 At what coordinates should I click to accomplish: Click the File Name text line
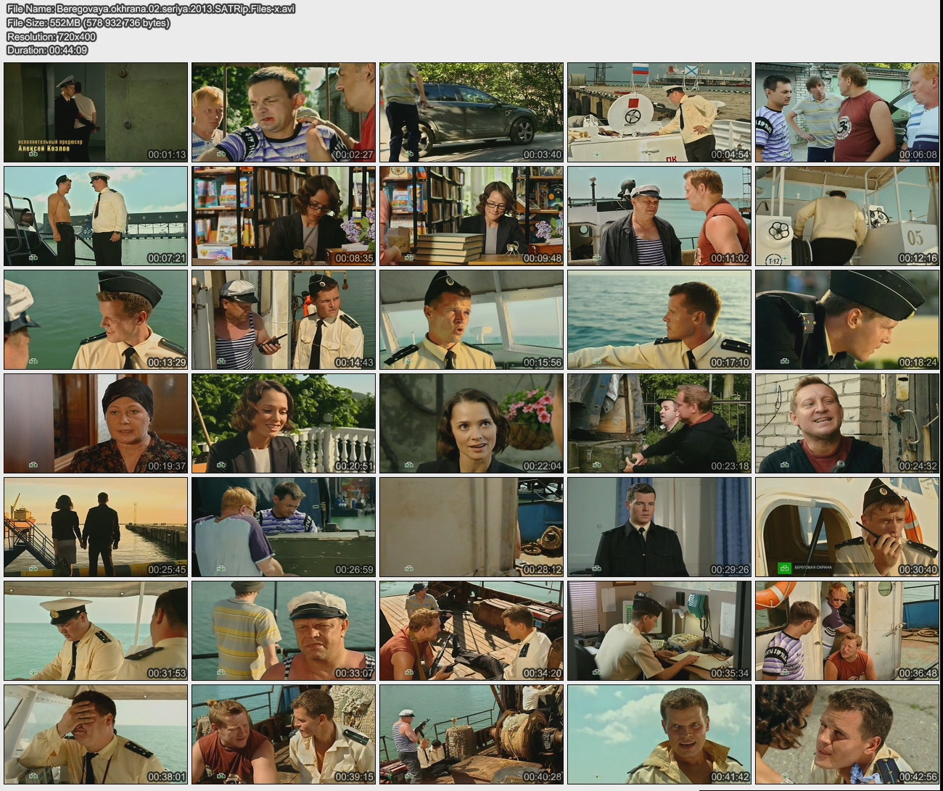click(151, 9)
